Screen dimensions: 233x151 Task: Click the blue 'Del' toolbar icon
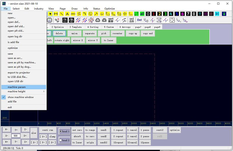[140, 20]
